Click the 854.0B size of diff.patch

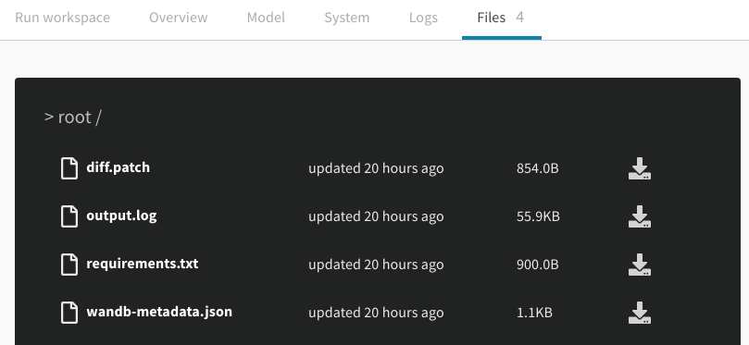537,168
